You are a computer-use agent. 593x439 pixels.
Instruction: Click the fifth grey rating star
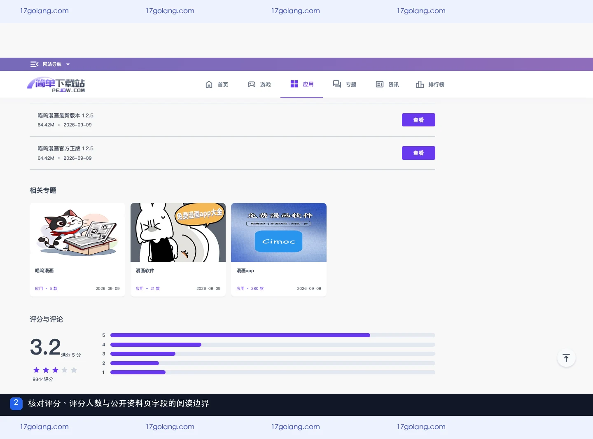tap(74, 370)
